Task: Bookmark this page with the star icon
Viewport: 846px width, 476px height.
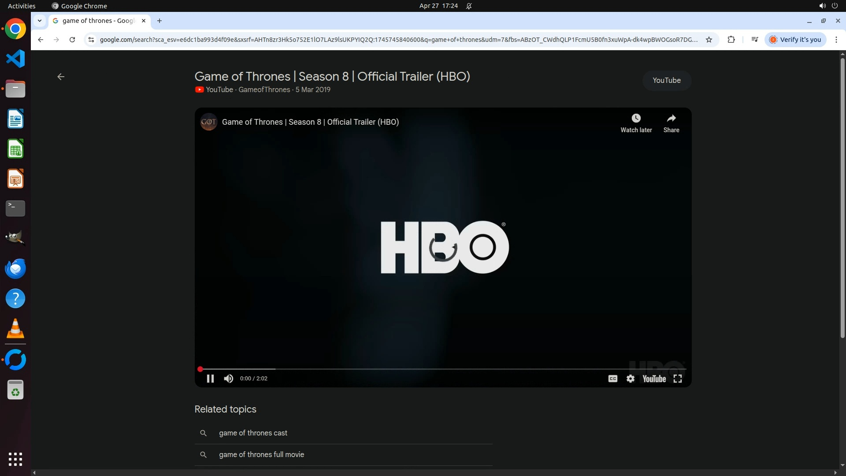Action: [x=709, y=40]
